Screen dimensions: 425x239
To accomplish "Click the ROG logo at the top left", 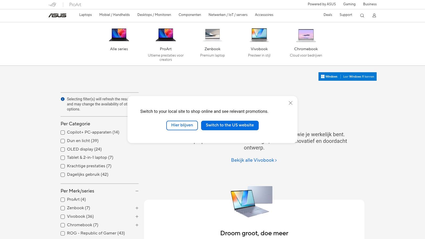I will tap(52, 4).
